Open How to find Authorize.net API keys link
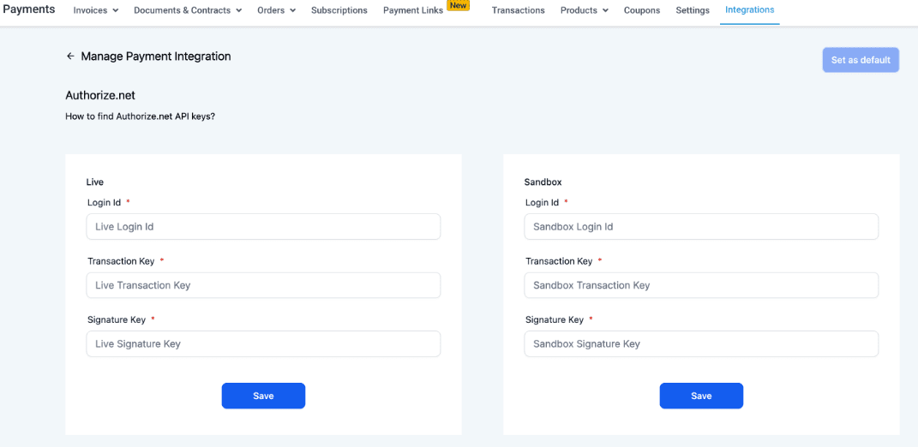Image resolution: width=918 pixels, height=447 pixels. tap(140, 116)
